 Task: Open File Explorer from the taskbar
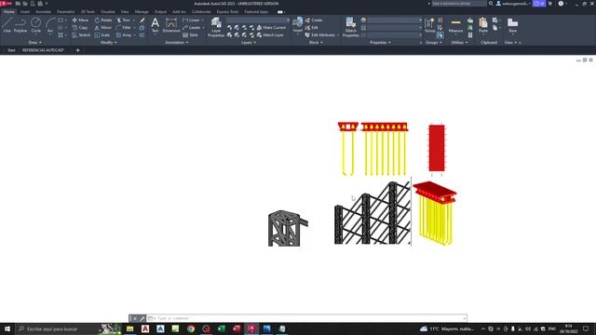pyautogui.click(x=130, y=328)
